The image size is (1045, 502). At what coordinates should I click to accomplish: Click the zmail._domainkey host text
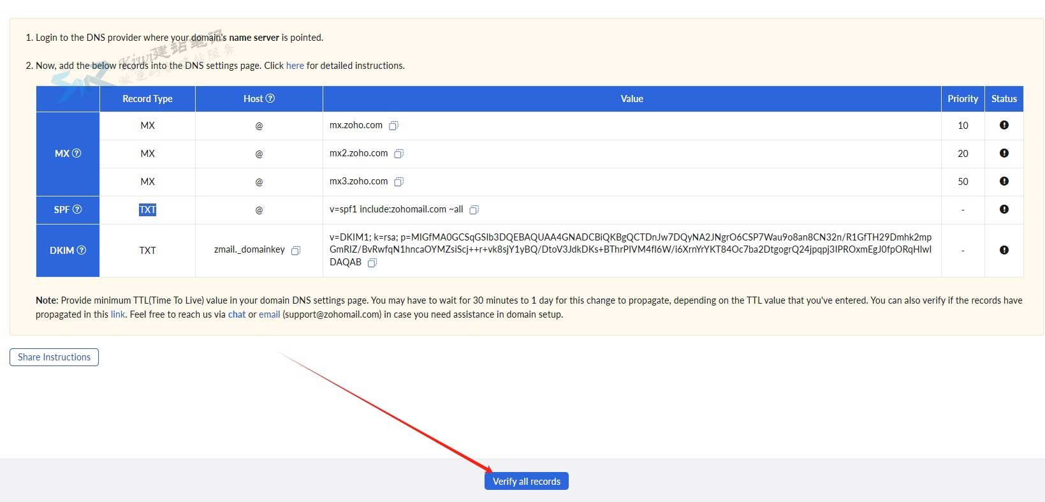[x=249, y=250]
